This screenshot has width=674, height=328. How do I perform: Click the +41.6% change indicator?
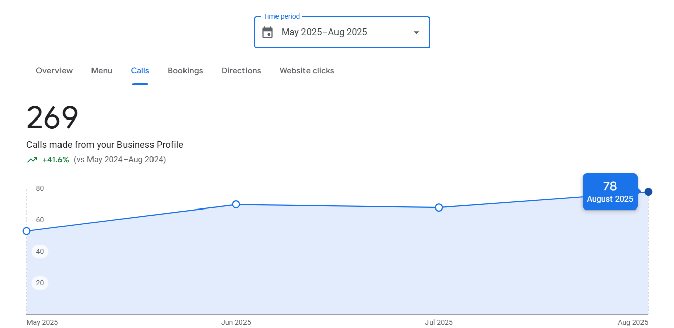tap(55, 160)
